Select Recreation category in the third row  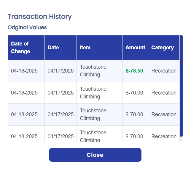tap(164, 114)
